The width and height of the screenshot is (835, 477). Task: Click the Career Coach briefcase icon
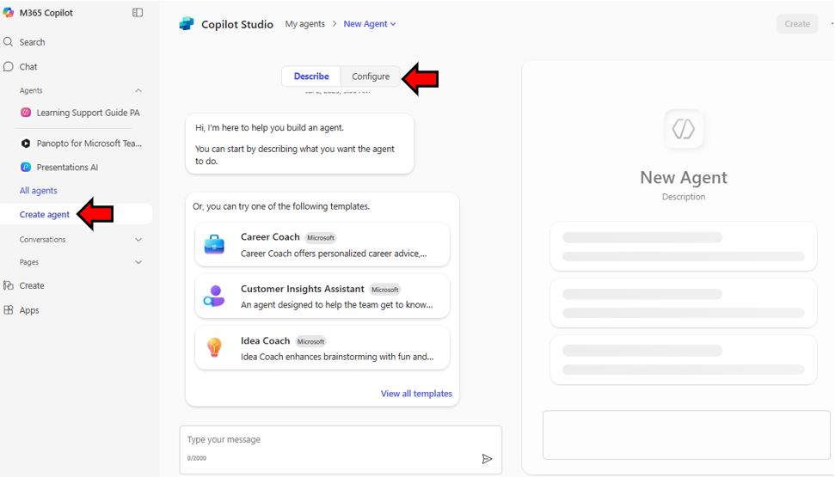coord(214,244)
